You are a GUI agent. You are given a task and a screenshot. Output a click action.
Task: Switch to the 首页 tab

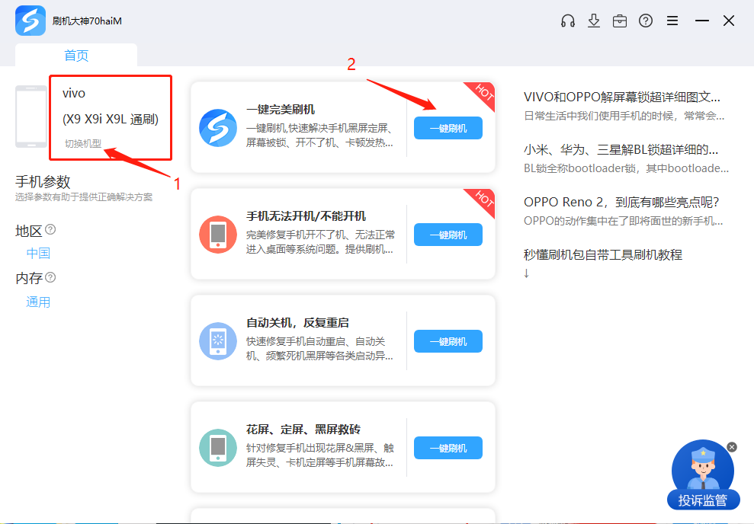76,56
